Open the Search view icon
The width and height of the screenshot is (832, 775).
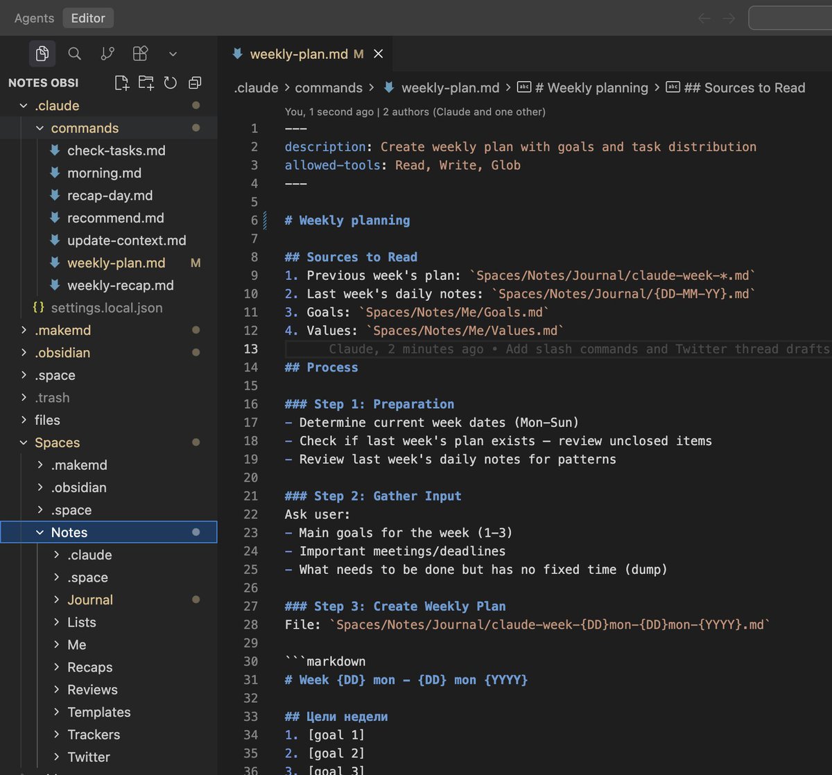tap(75, 54)
